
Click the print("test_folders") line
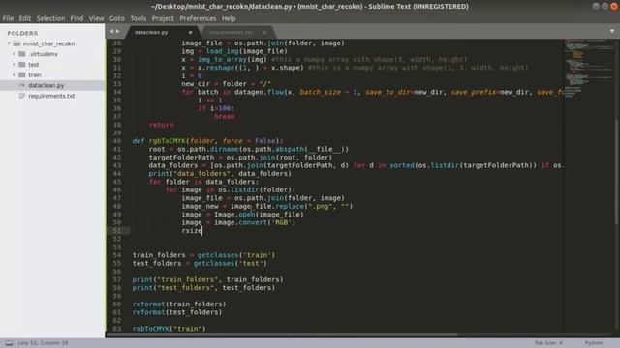pos(203,288)
